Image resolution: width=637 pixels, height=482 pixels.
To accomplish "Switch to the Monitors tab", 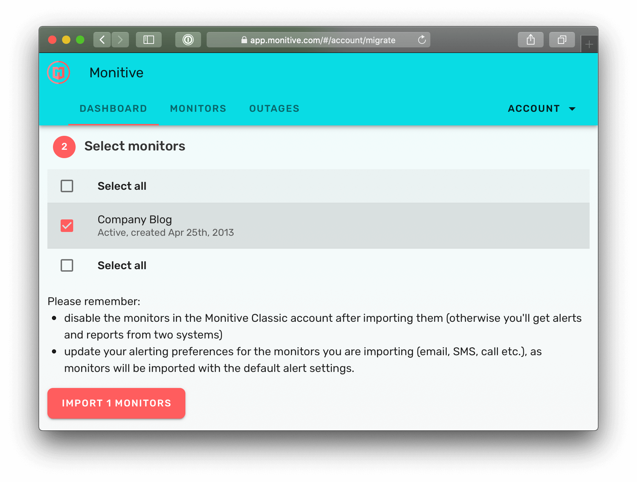I will tap(198, 108).
